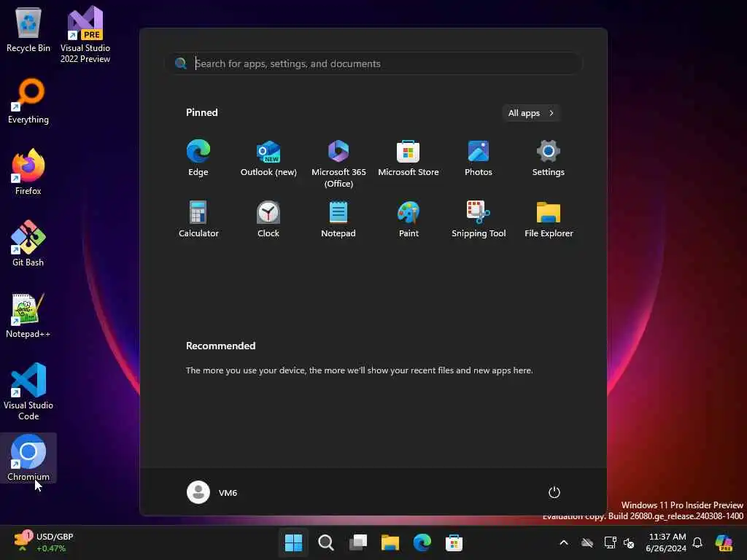This screenshot has height=560, width=747.
Task: Launch Outlook (new) pinned app
Action: (268, 158)
